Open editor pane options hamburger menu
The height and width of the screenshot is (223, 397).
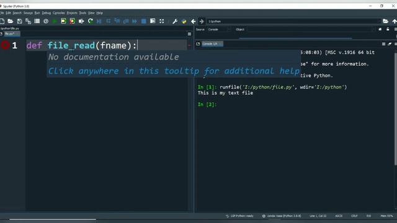coord(189,33)
